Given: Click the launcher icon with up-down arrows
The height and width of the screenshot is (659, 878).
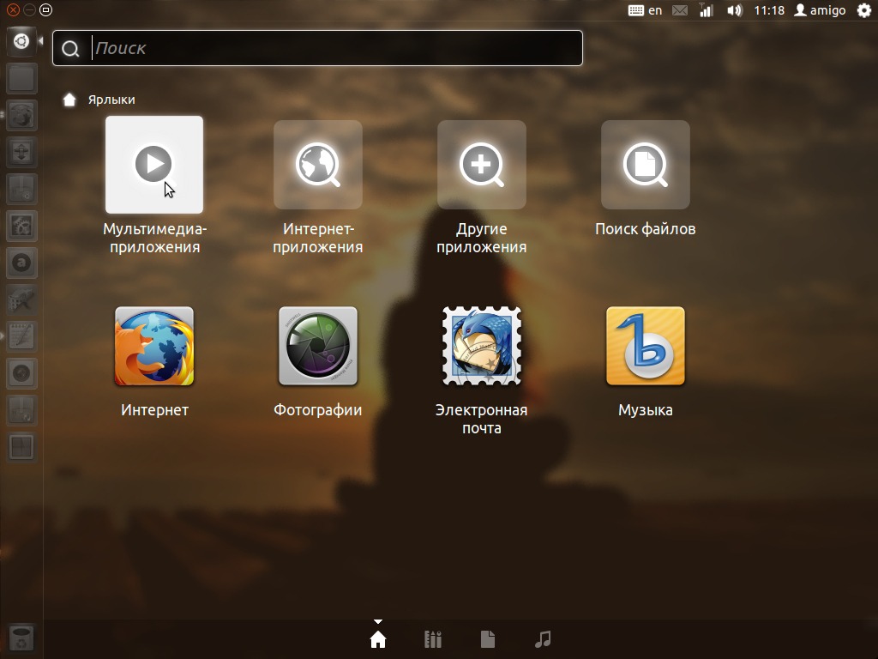Looking at the screenshot, I should [x=21, y=152].
